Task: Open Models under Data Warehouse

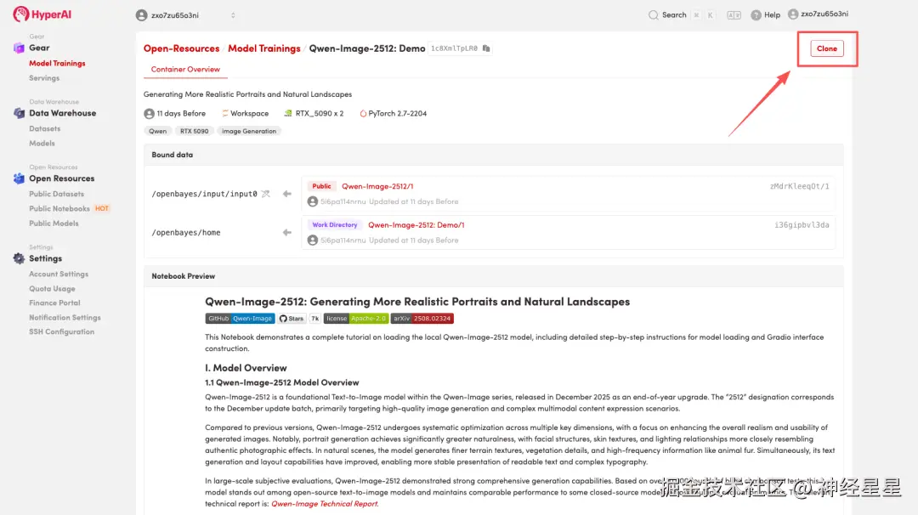Action: click(x=42, y=144)
